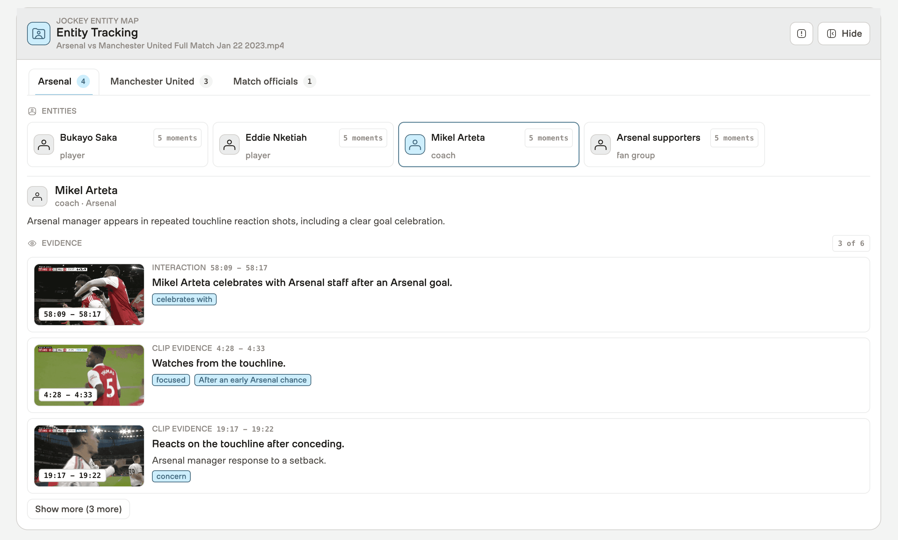Click Eddie Nketiah's avatar icon
898x540 pixels.
point(229,144)
